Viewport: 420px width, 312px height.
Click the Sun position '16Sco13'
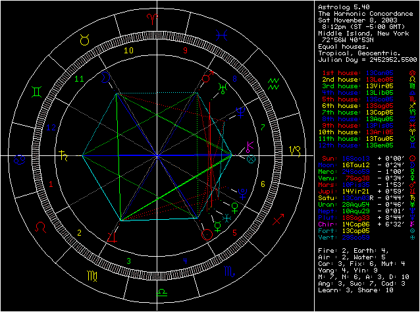click(356, 158)
